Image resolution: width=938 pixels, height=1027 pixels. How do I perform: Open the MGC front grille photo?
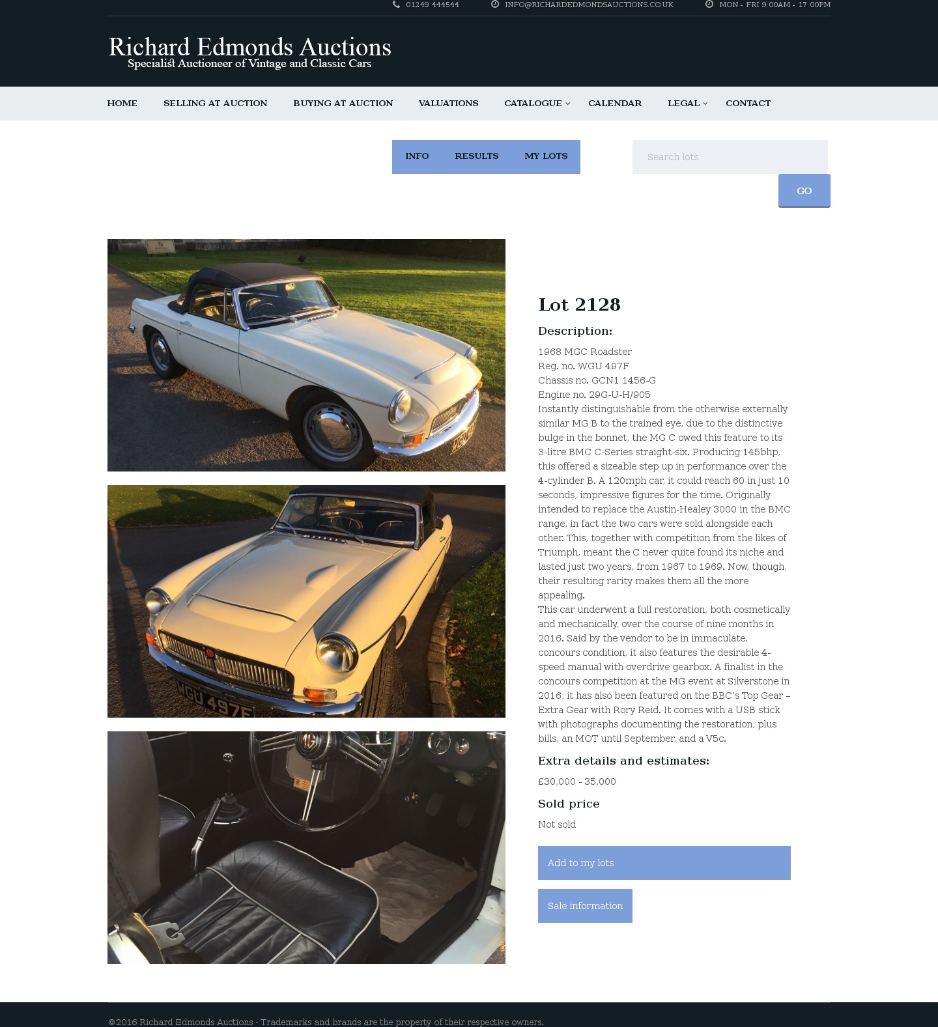(306, 601)
